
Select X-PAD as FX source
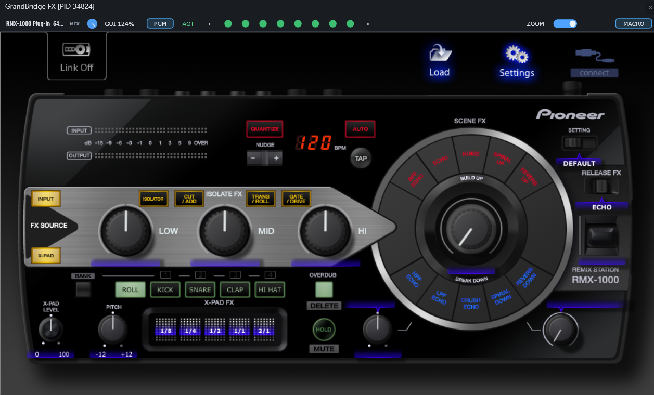[x=46, y=255]
